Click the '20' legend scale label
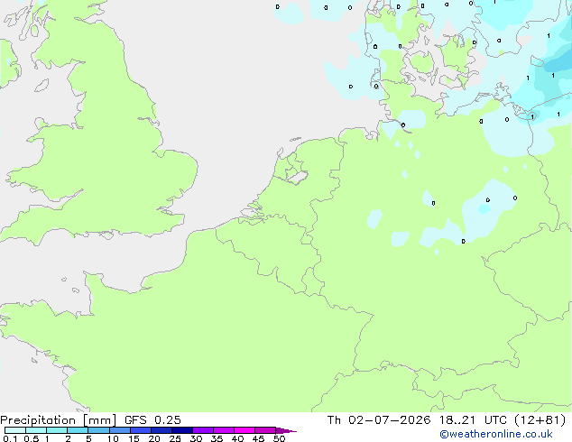This screenshot has width=572, height=442. 154,438
